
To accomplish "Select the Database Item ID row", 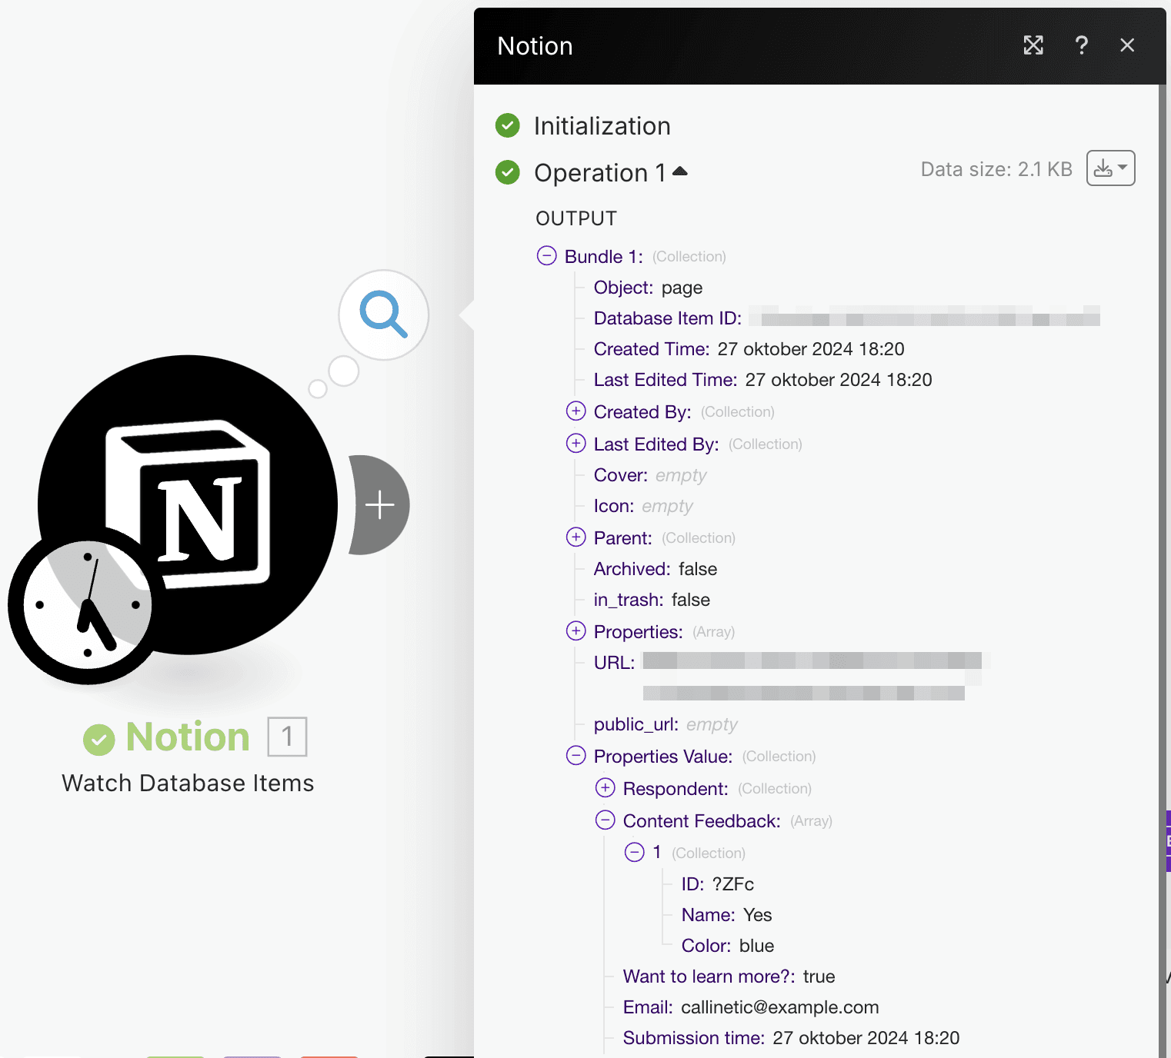I will pos(846,318).
